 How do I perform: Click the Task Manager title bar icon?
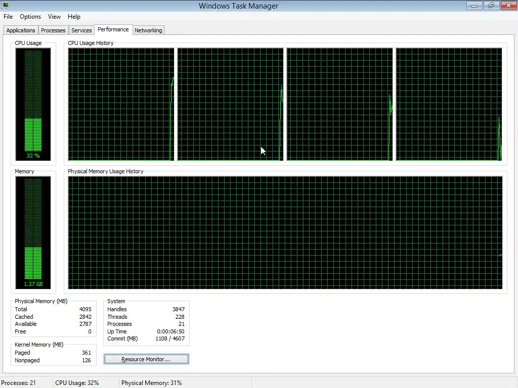5,5
